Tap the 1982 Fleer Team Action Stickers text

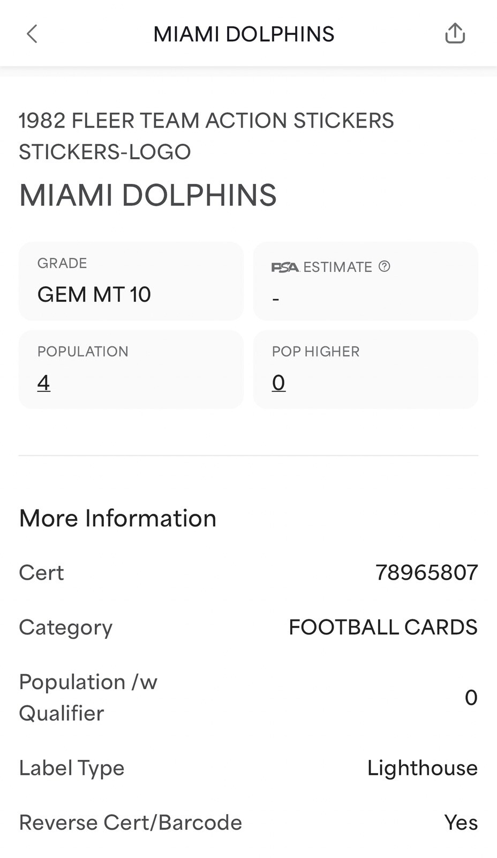[206, 121]
